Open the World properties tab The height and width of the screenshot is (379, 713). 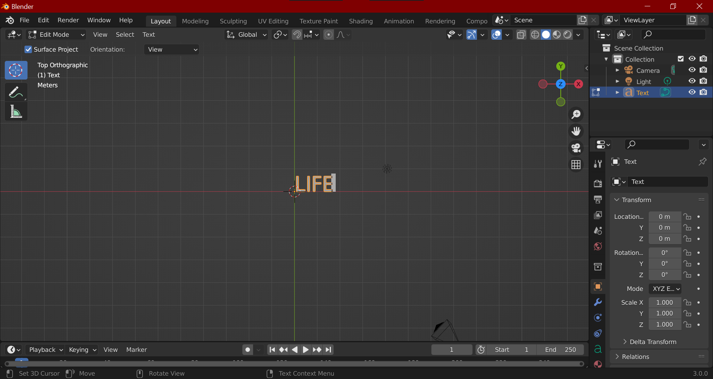pos(598,246)
